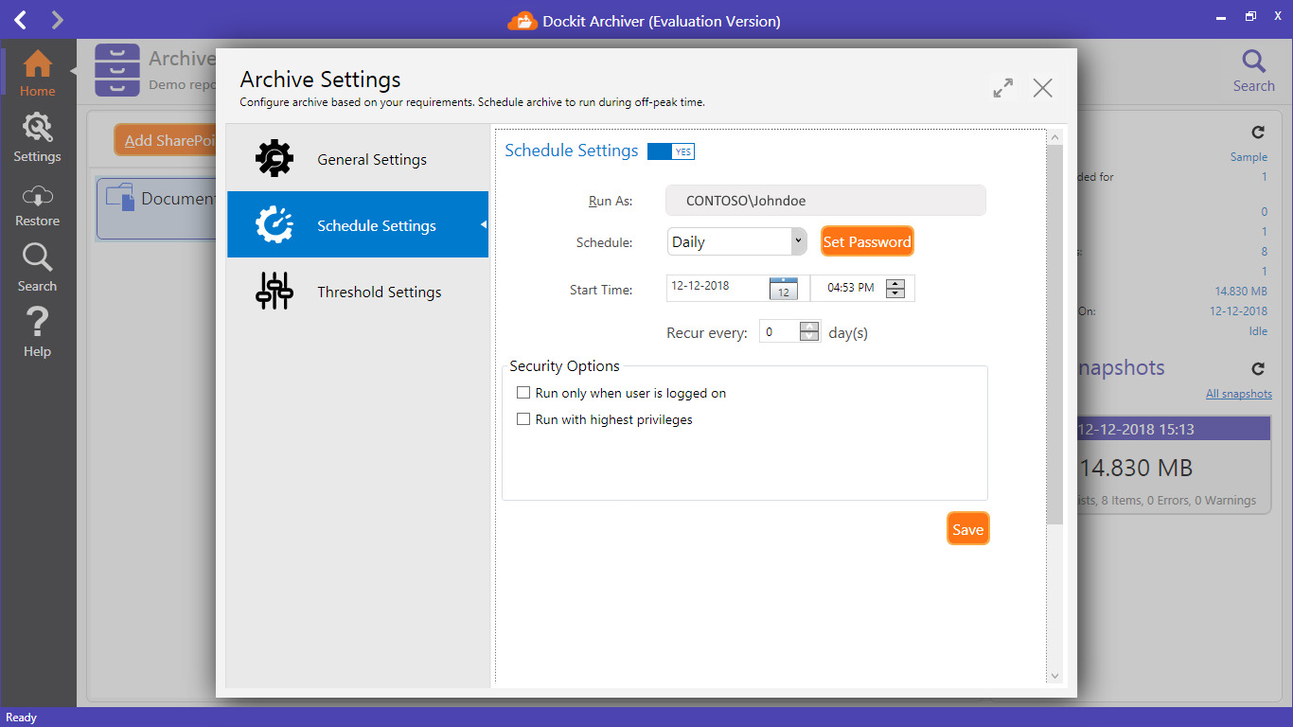
Task: Click the Sample link in details panel
Action: click(x=1249, y=157)
